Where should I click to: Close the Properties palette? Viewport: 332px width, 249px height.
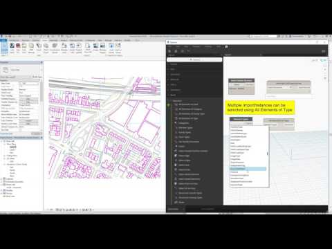[x=41, y=62]
